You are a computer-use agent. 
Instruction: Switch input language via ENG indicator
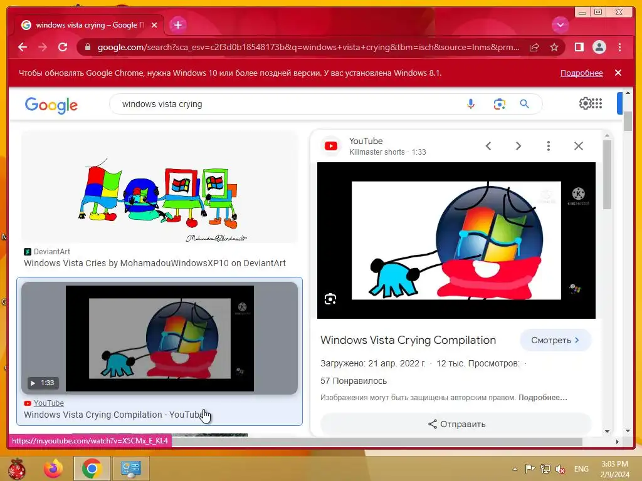coord(581,468)
